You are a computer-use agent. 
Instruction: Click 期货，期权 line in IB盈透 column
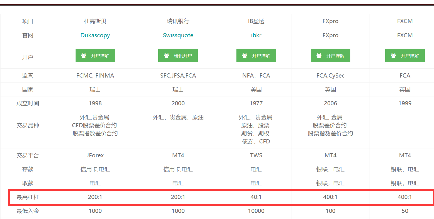click(x=255, y=133)
